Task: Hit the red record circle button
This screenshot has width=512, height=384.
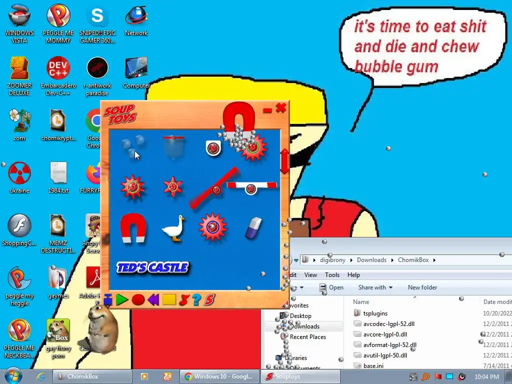Action: [x=138, y=300]
